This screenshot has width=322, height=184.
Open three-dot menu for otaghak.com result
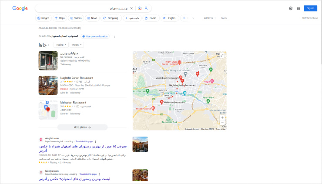tap(95, 141)
